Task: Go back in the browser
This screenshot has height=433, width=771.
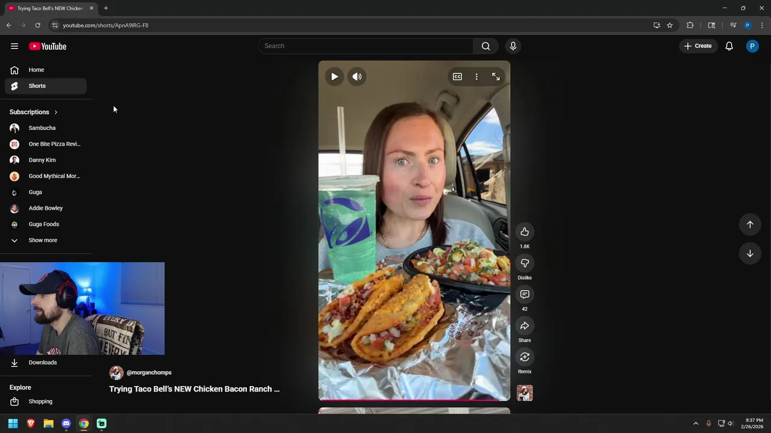Action: pos(8,25)
